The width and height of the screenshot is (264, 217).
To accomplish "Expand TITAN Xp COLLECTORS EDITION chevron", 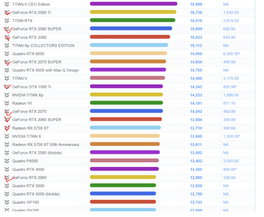I will 7,46.
